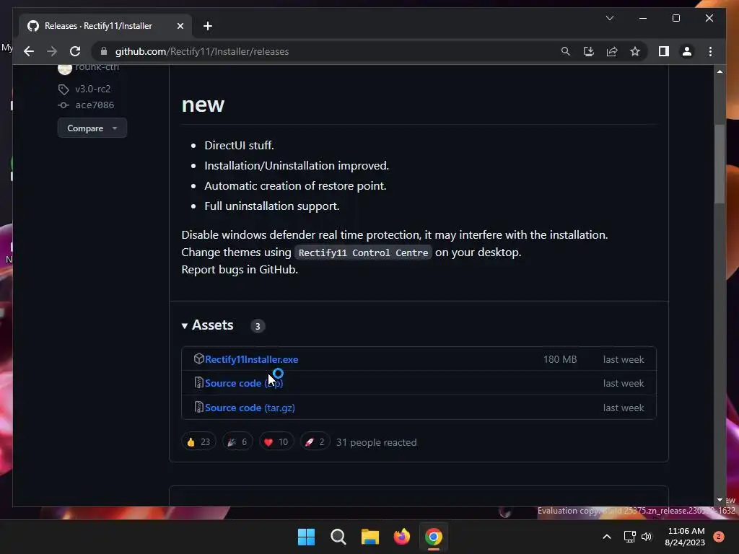Download Rectify11Installer.exe

pyautogui.click(x=251, y=359)
